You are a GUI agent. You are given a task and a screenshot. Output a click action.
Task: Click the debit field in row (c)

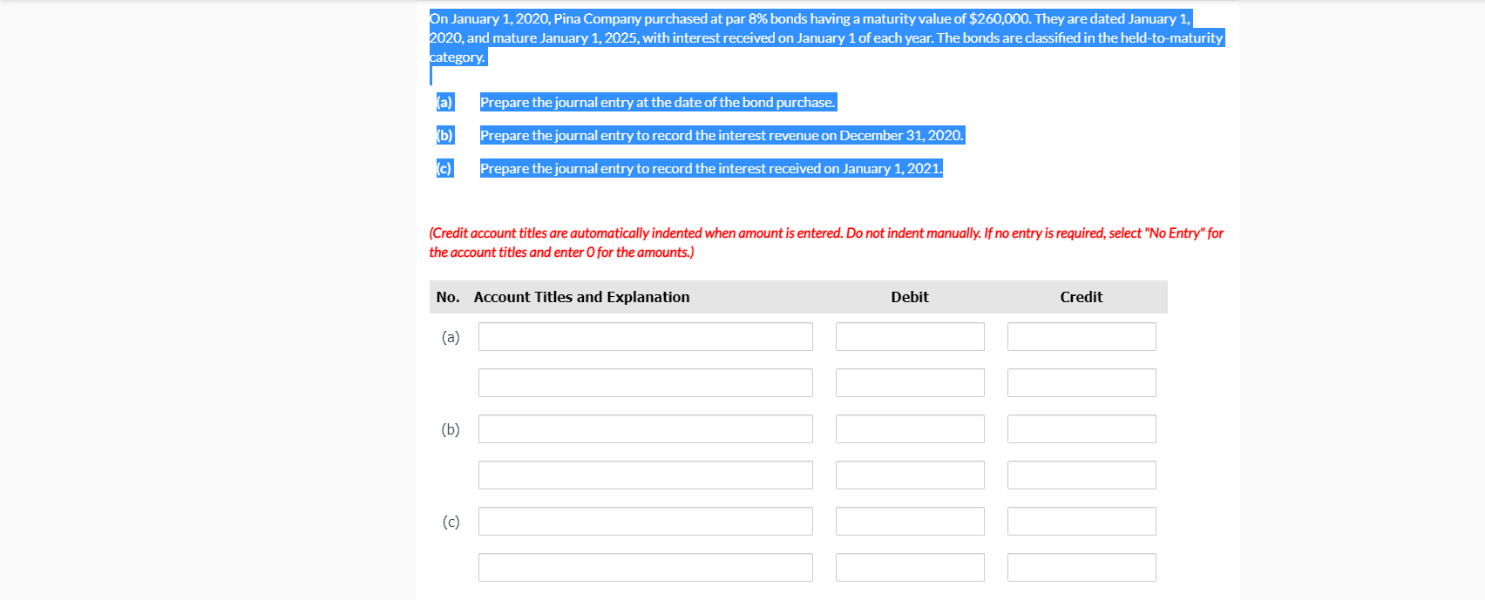click(x=910, y=522)
